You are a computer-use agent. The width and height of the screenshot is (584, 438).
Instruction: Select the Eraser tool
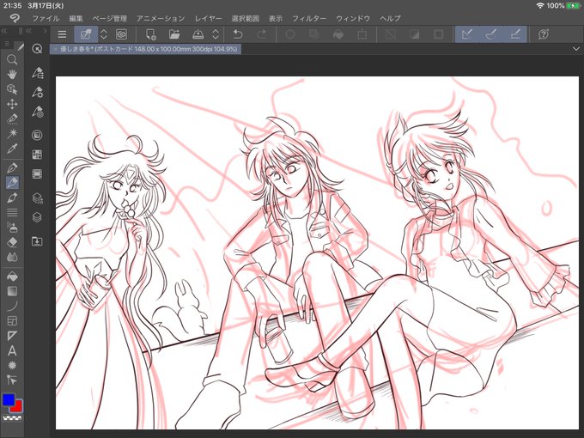(12, 242)
